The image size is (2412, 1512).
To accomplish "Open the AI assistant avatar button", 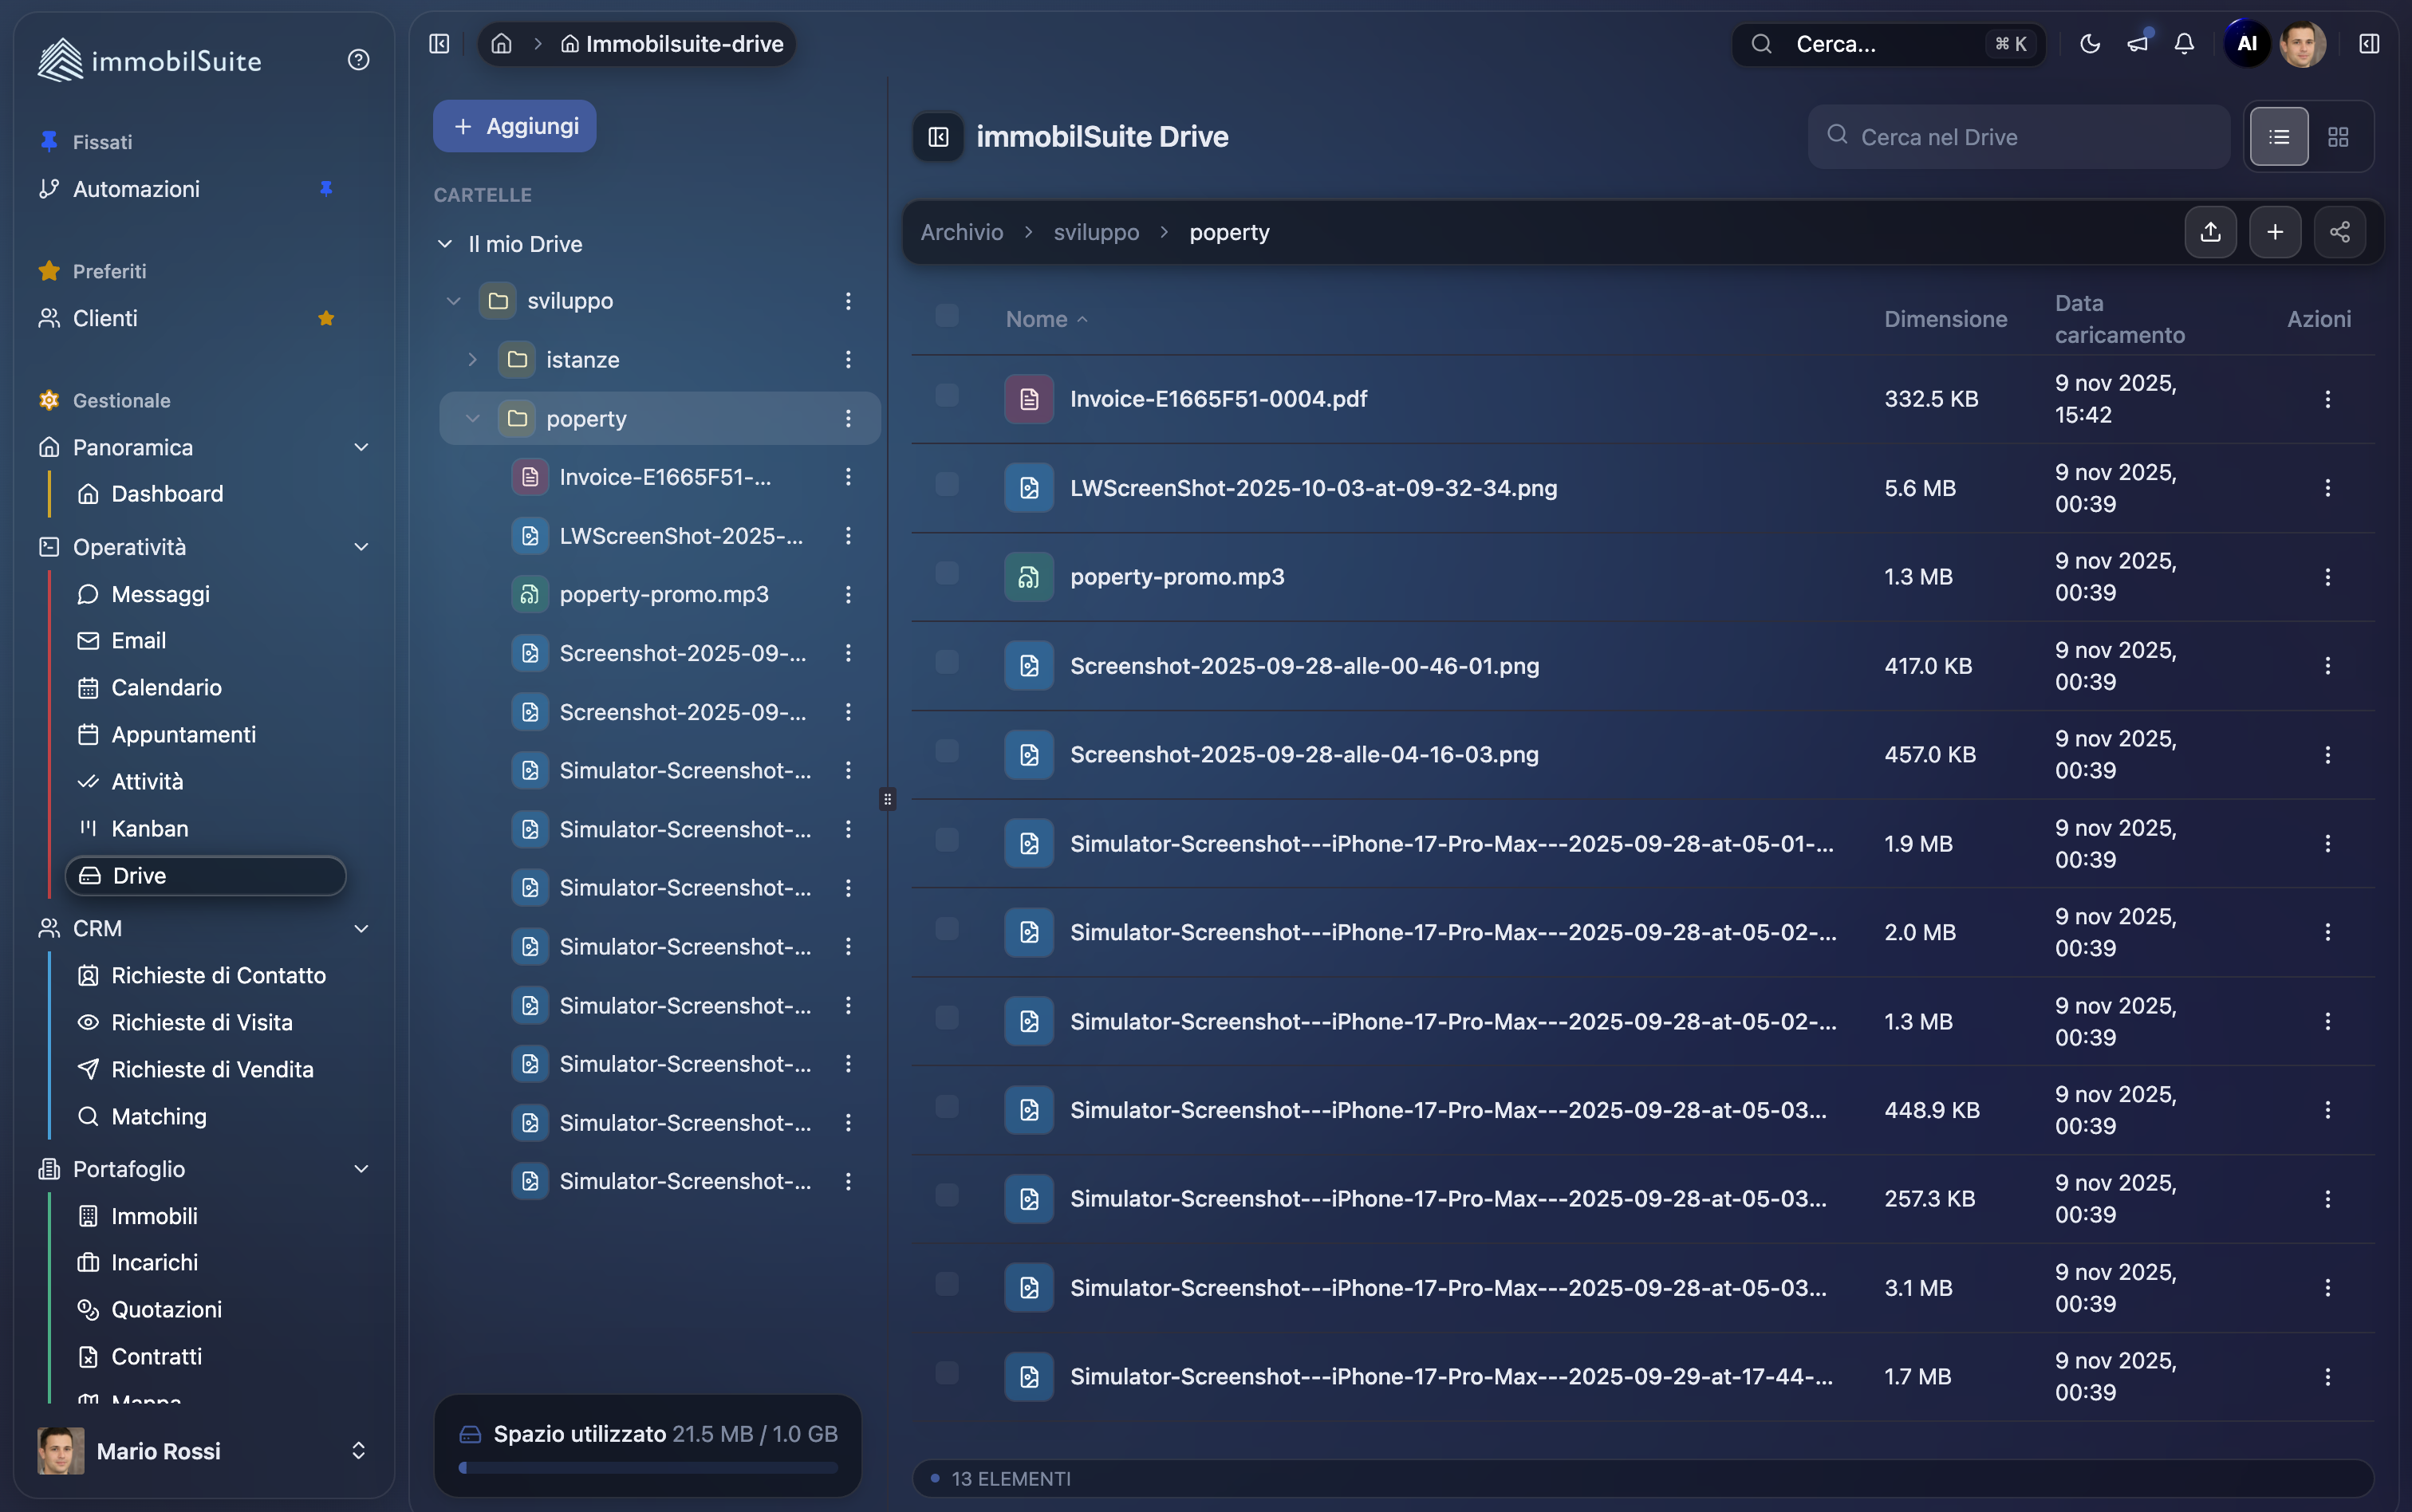I will click(x=2246, y=44).
